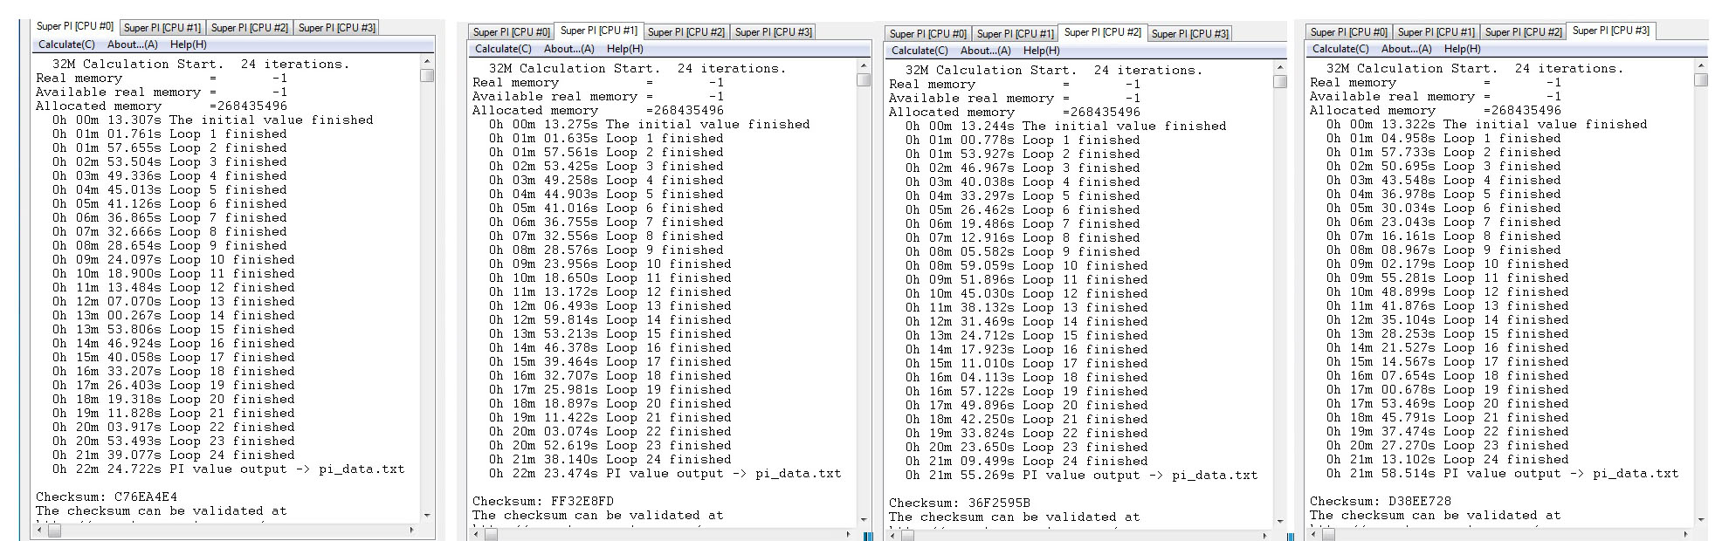Viewport: 1729px width, 541px height.
Task: Click scroll-up arrow in CPU #3 window
Action: pos(1701,66)
